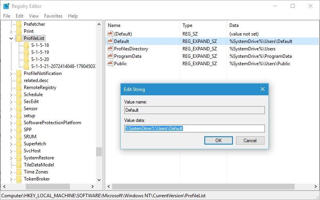Select the ProfilesDirectory value name
The image size is (320, 200).
[131, 49]
